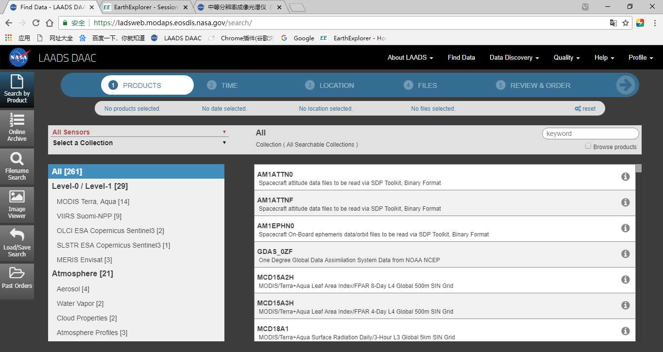Image resolution: width=663 pixels, height=352 pixels.
Task: Go to the PRODUCTS step
Action: point(147,85)
